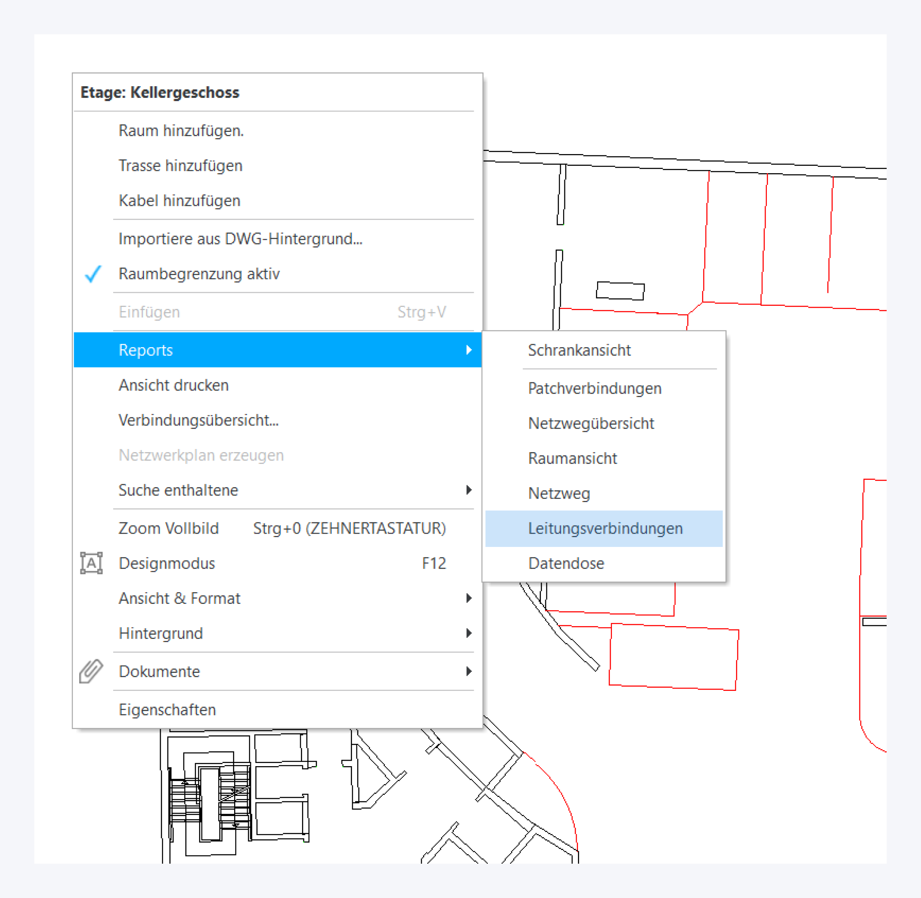The height and width of the screenshot is (898, 921).
Task: Toggle Raumbegrenzung aktiv checkmark
Action: click(x=93, y=274)
